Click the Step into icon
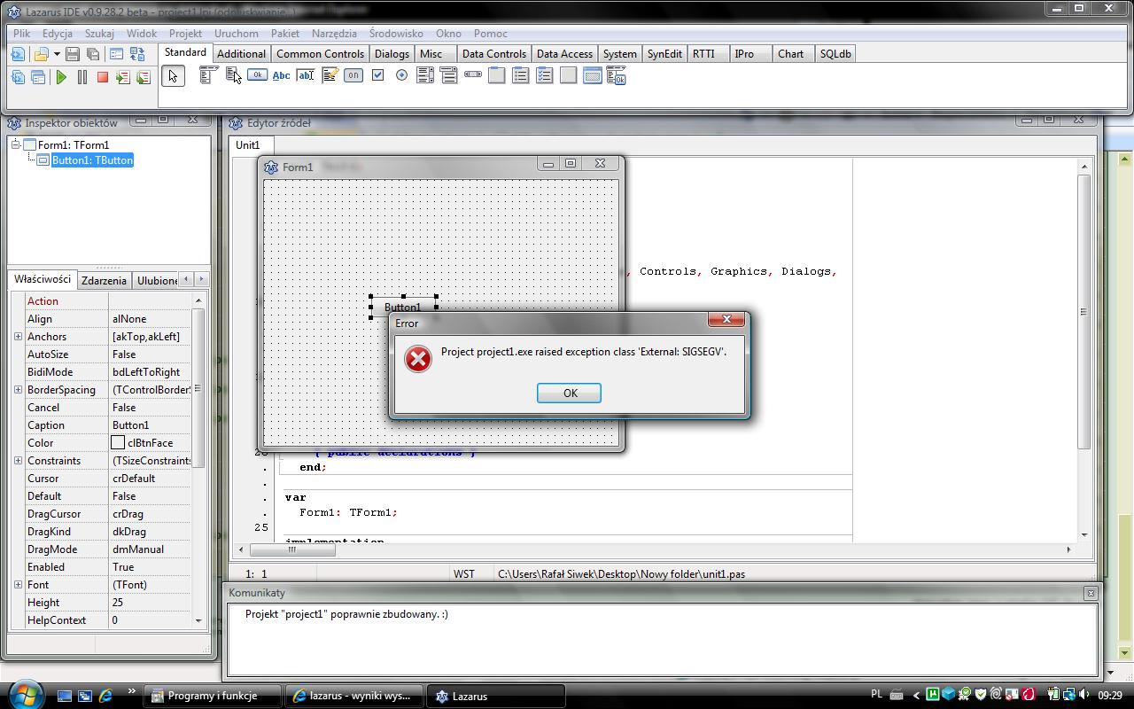The height and width of the screenshot is (709, 1134). [122, 77]
